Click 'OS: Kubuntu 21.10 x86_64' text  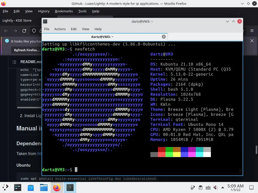[x=180, y=64]
